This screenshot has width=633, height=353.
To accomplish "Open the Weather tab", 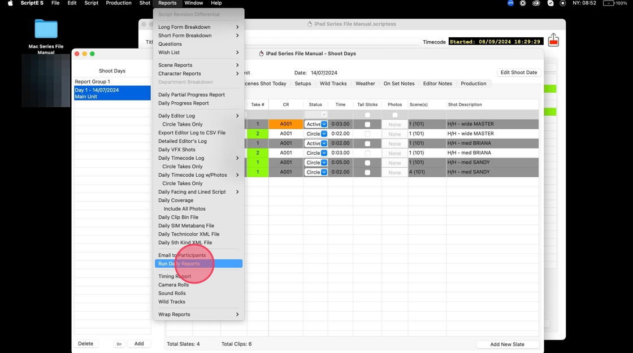I will [365, 84].
